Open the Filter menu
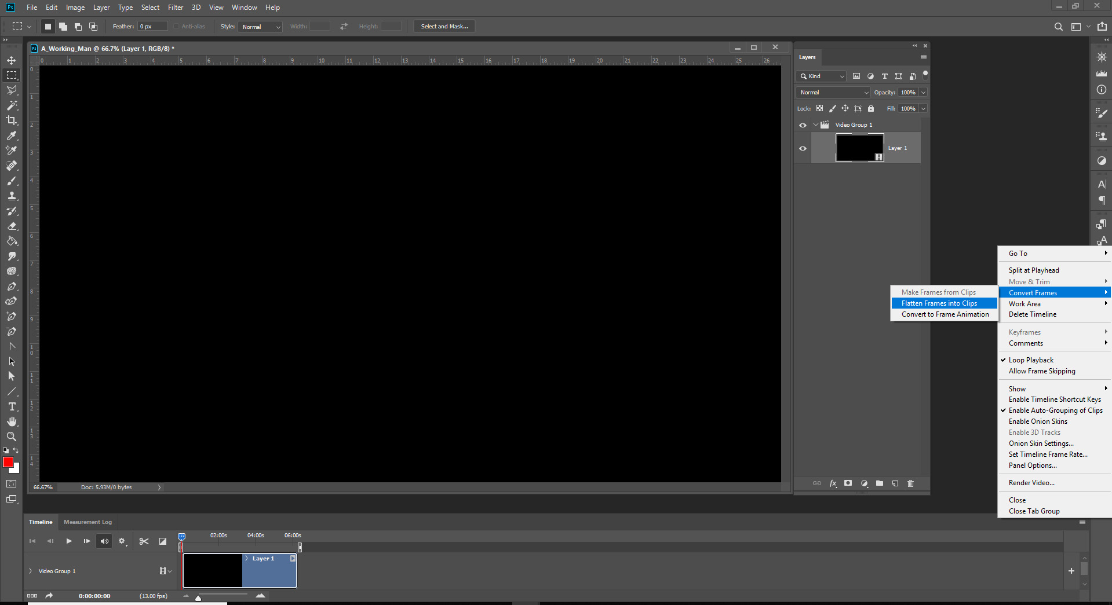1112x605 pixels. pos(175,8)
